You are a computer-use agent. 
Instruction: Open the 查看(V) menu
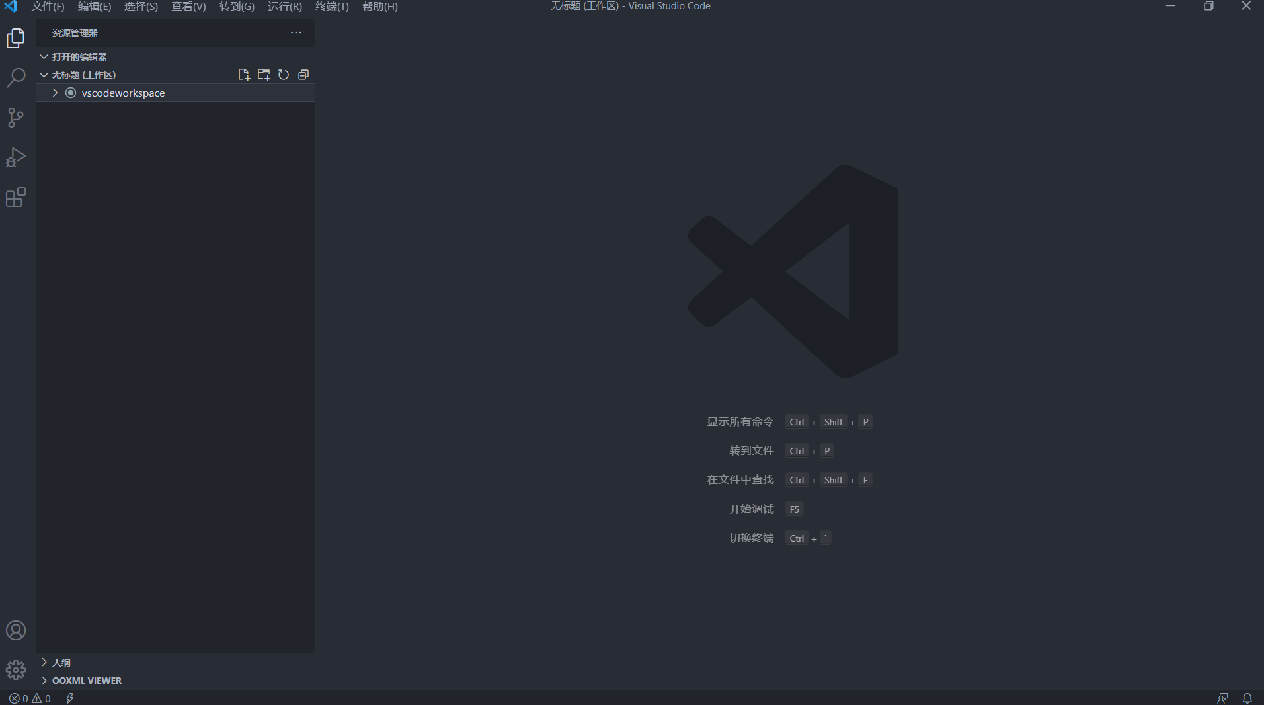click(x=188, y=7)
